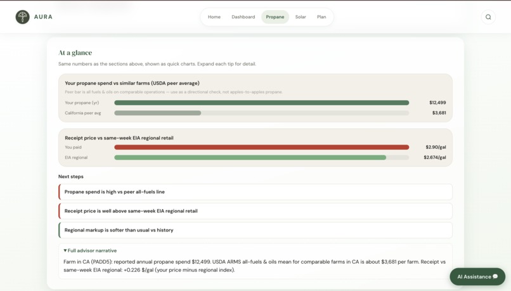This screenshot has height=291, width=511.
Task: Open search via magnifier icon
Action: (x=488, y=17)
